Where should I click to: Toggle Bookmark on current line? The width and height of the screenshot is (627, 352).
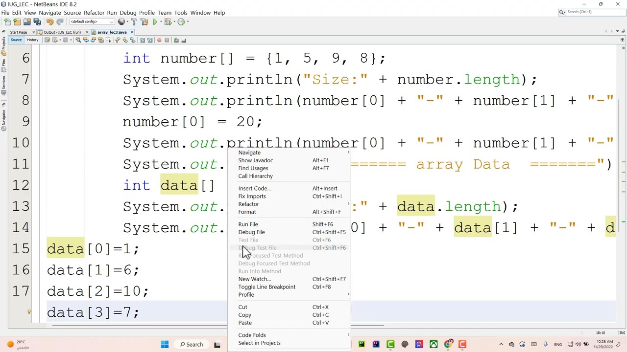[x=133, y=40]
